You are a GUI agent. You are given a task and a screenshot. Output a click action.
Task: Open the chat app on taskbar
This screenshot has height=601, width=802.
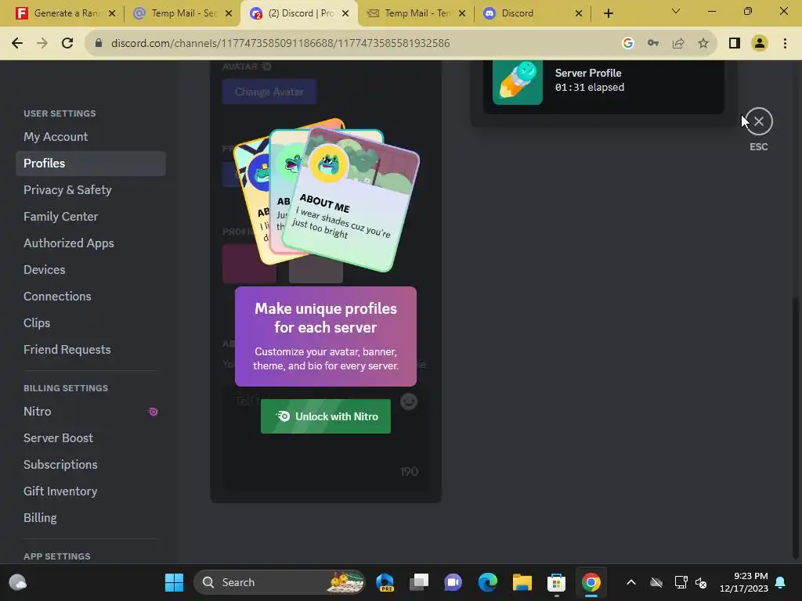click(x=453, y=582)
